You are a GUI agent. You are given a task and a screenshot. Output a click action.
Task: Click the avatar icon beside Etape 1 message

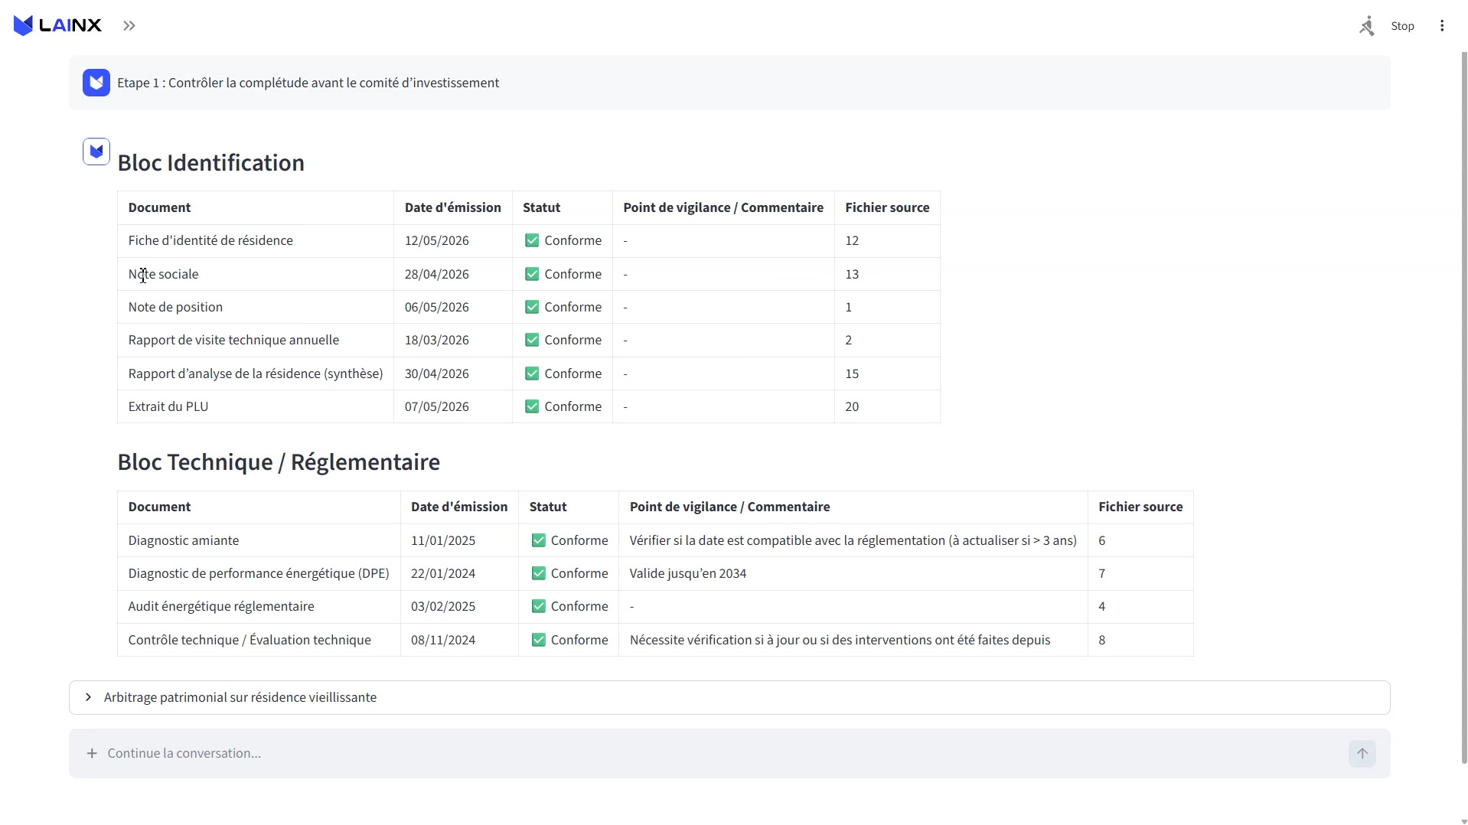pos(96,83)
